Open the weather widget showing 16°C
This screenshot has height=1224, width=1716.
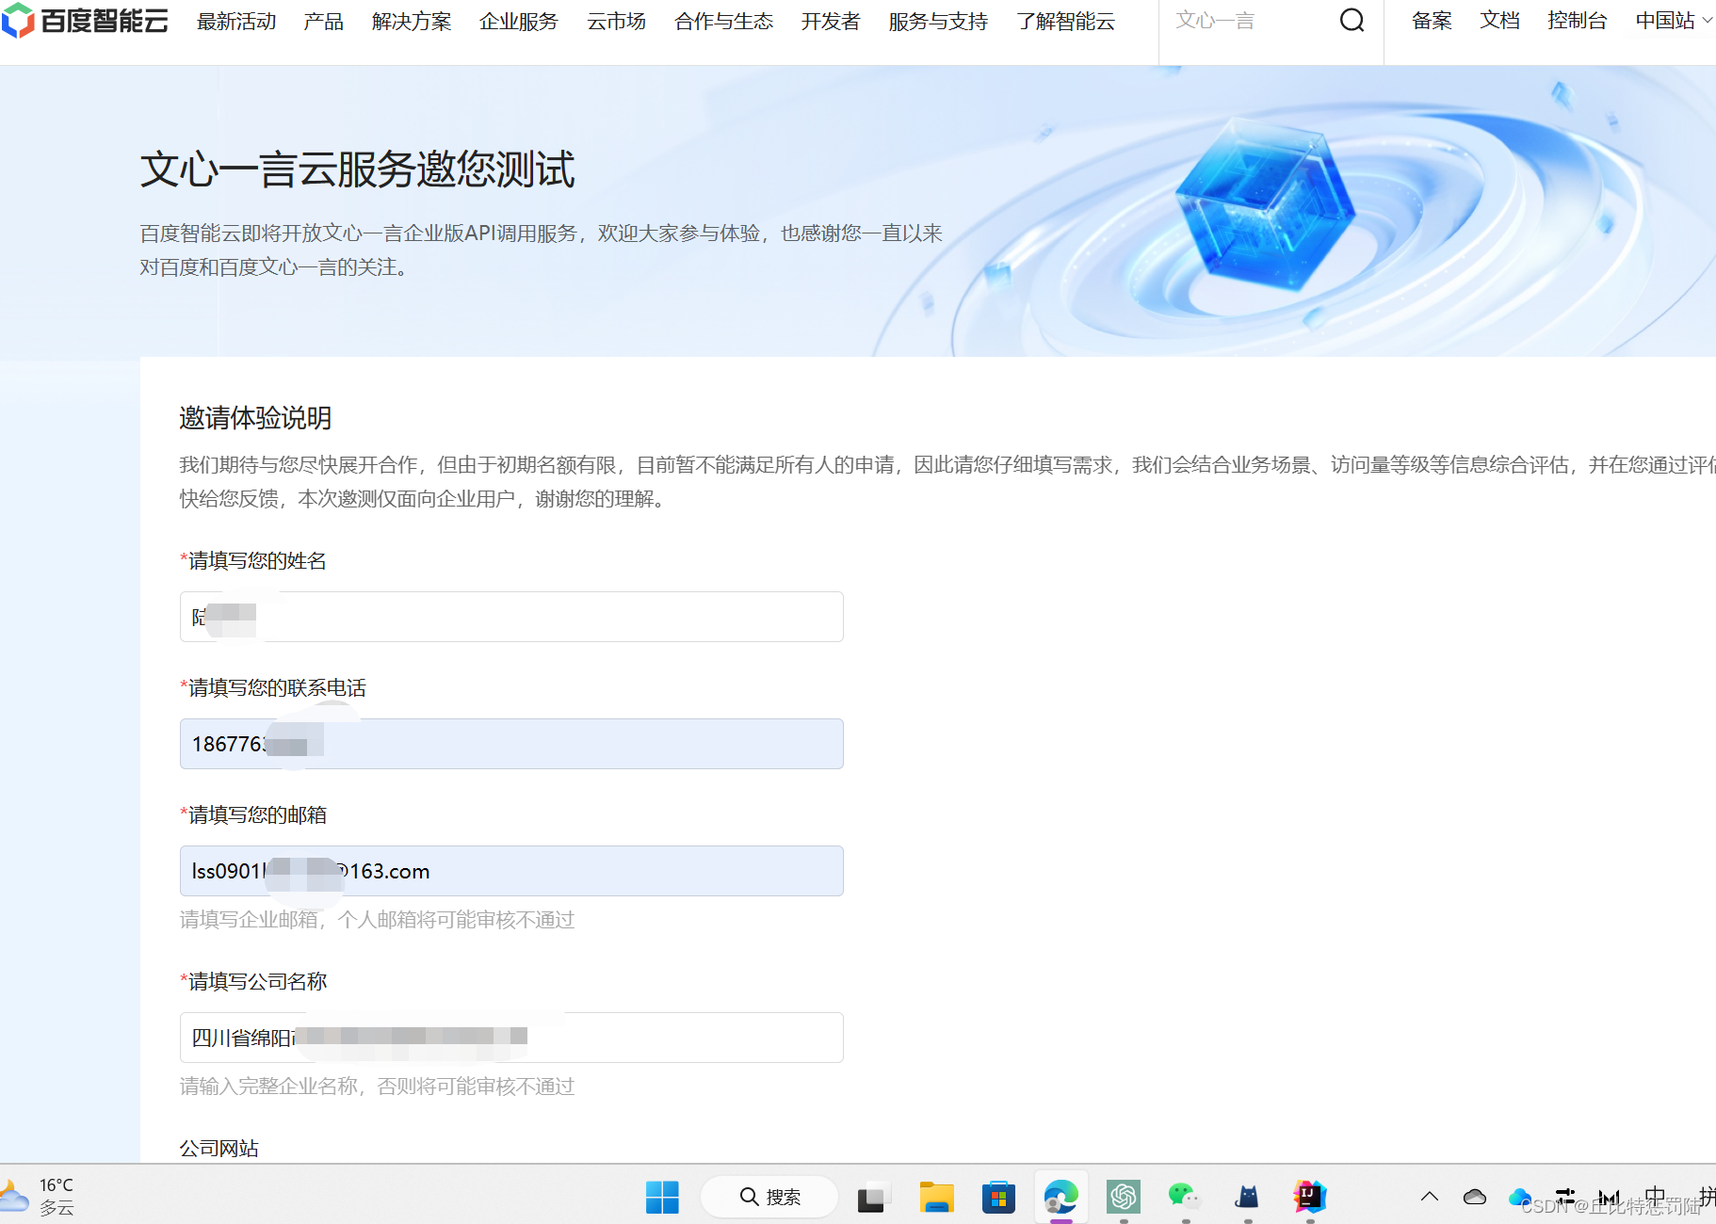[39, 1196]
